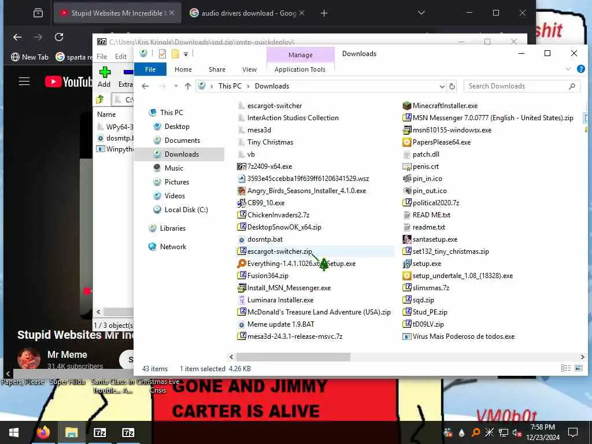Image resolution: width=592 pixels, height=444 pixels.
Task: Open the View ribbon tab
Action: coord(249,69)
